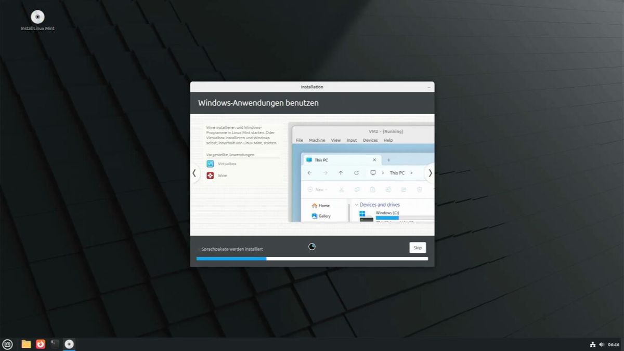624x351 pixels.
Task: Click the Virtualbox application icon
Action: (210, 164)
